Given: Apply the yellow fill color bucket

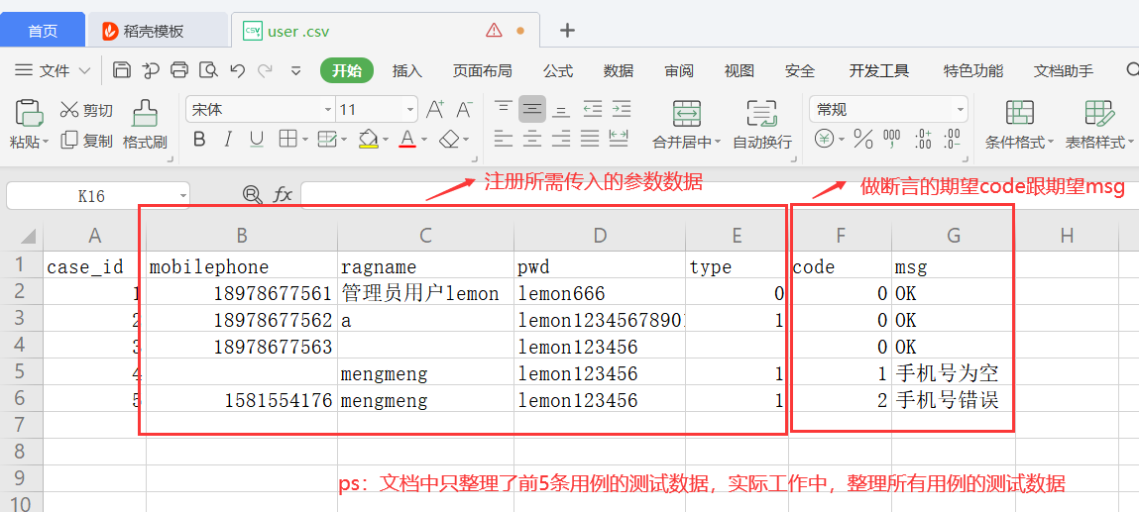Looking at the screenshot, I should [x=368, y=139].
